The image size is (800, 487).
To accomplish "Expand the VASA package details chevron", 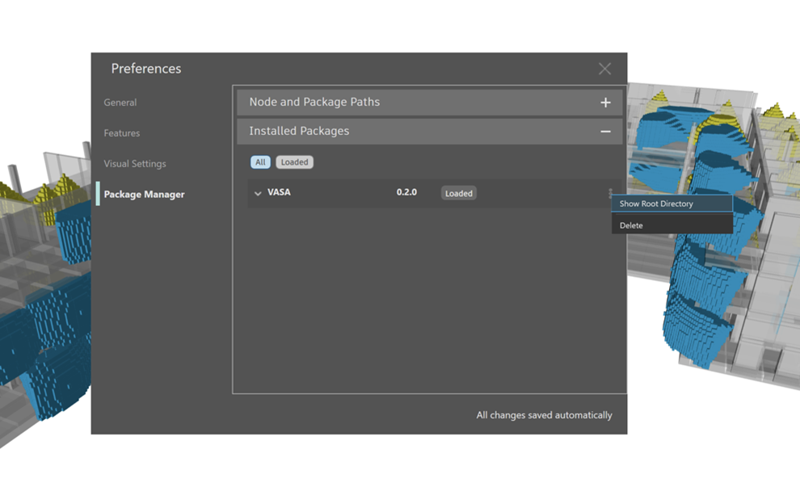I will (258, 194).
